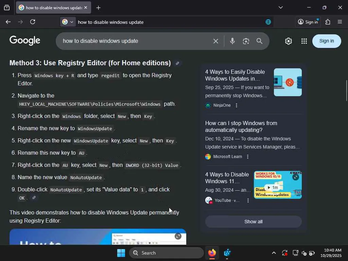Copy link icon next to Method 3 heading
The image size is (348, 261).
tap(177, 63)
